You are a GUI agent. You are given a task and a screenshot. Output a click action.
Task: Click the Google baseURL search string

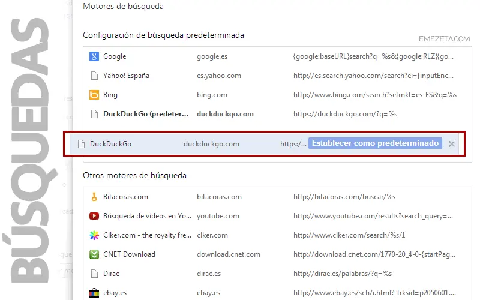coord(373,56)
